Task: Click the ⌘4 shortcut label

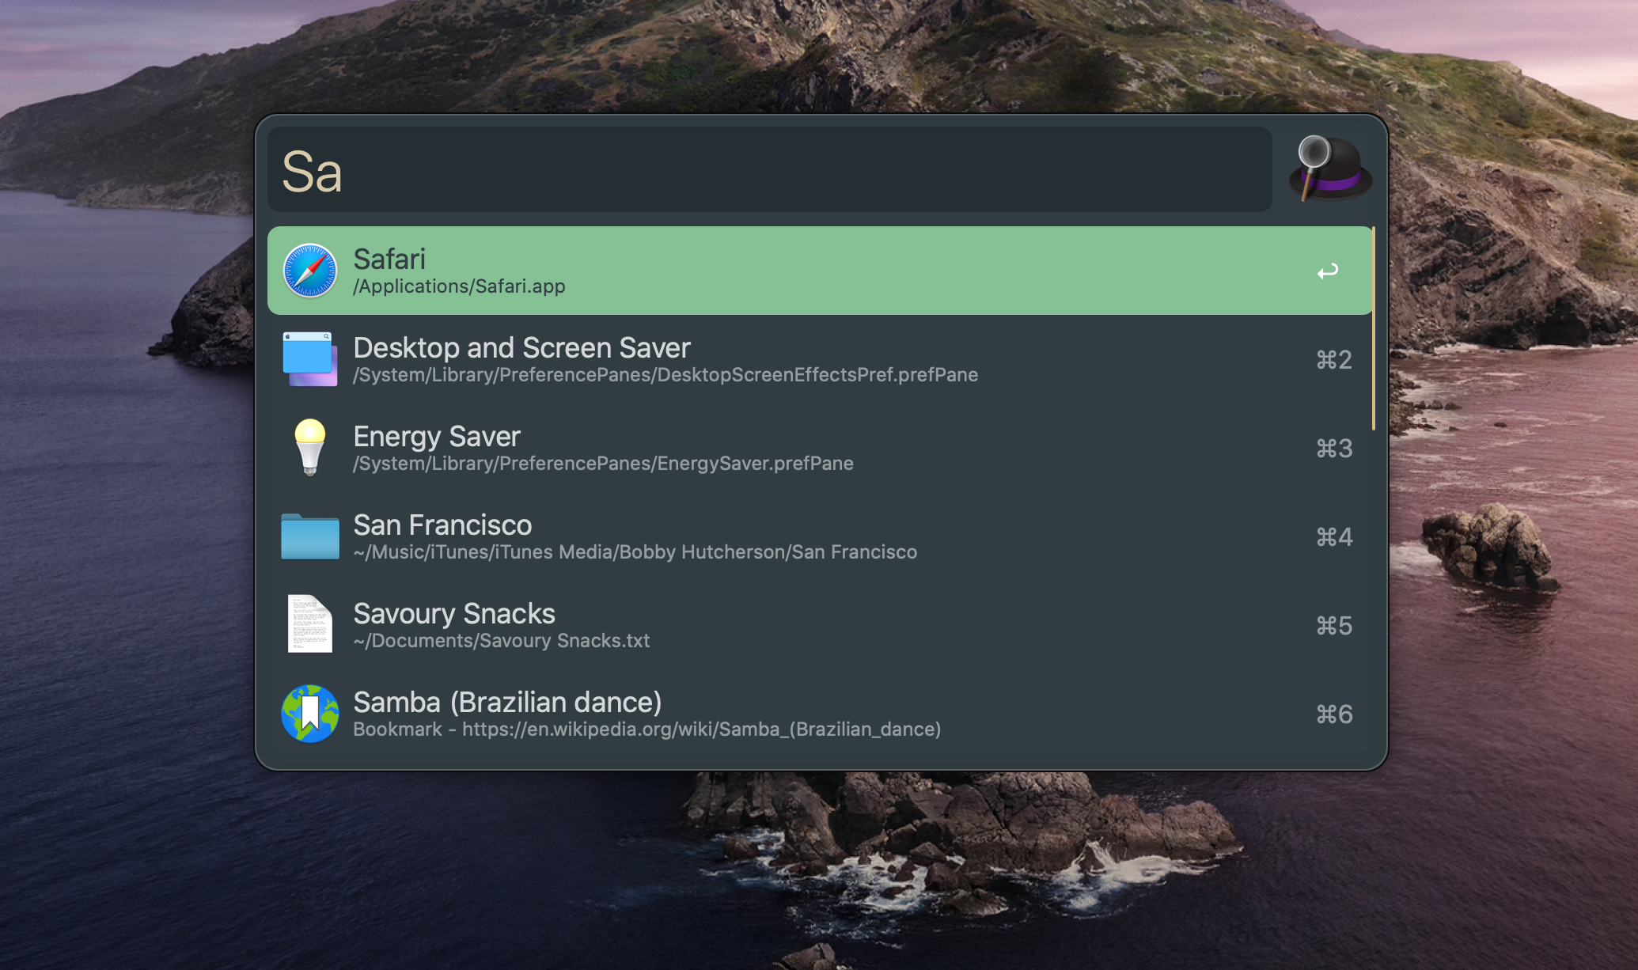Action: pos(1334,537)
